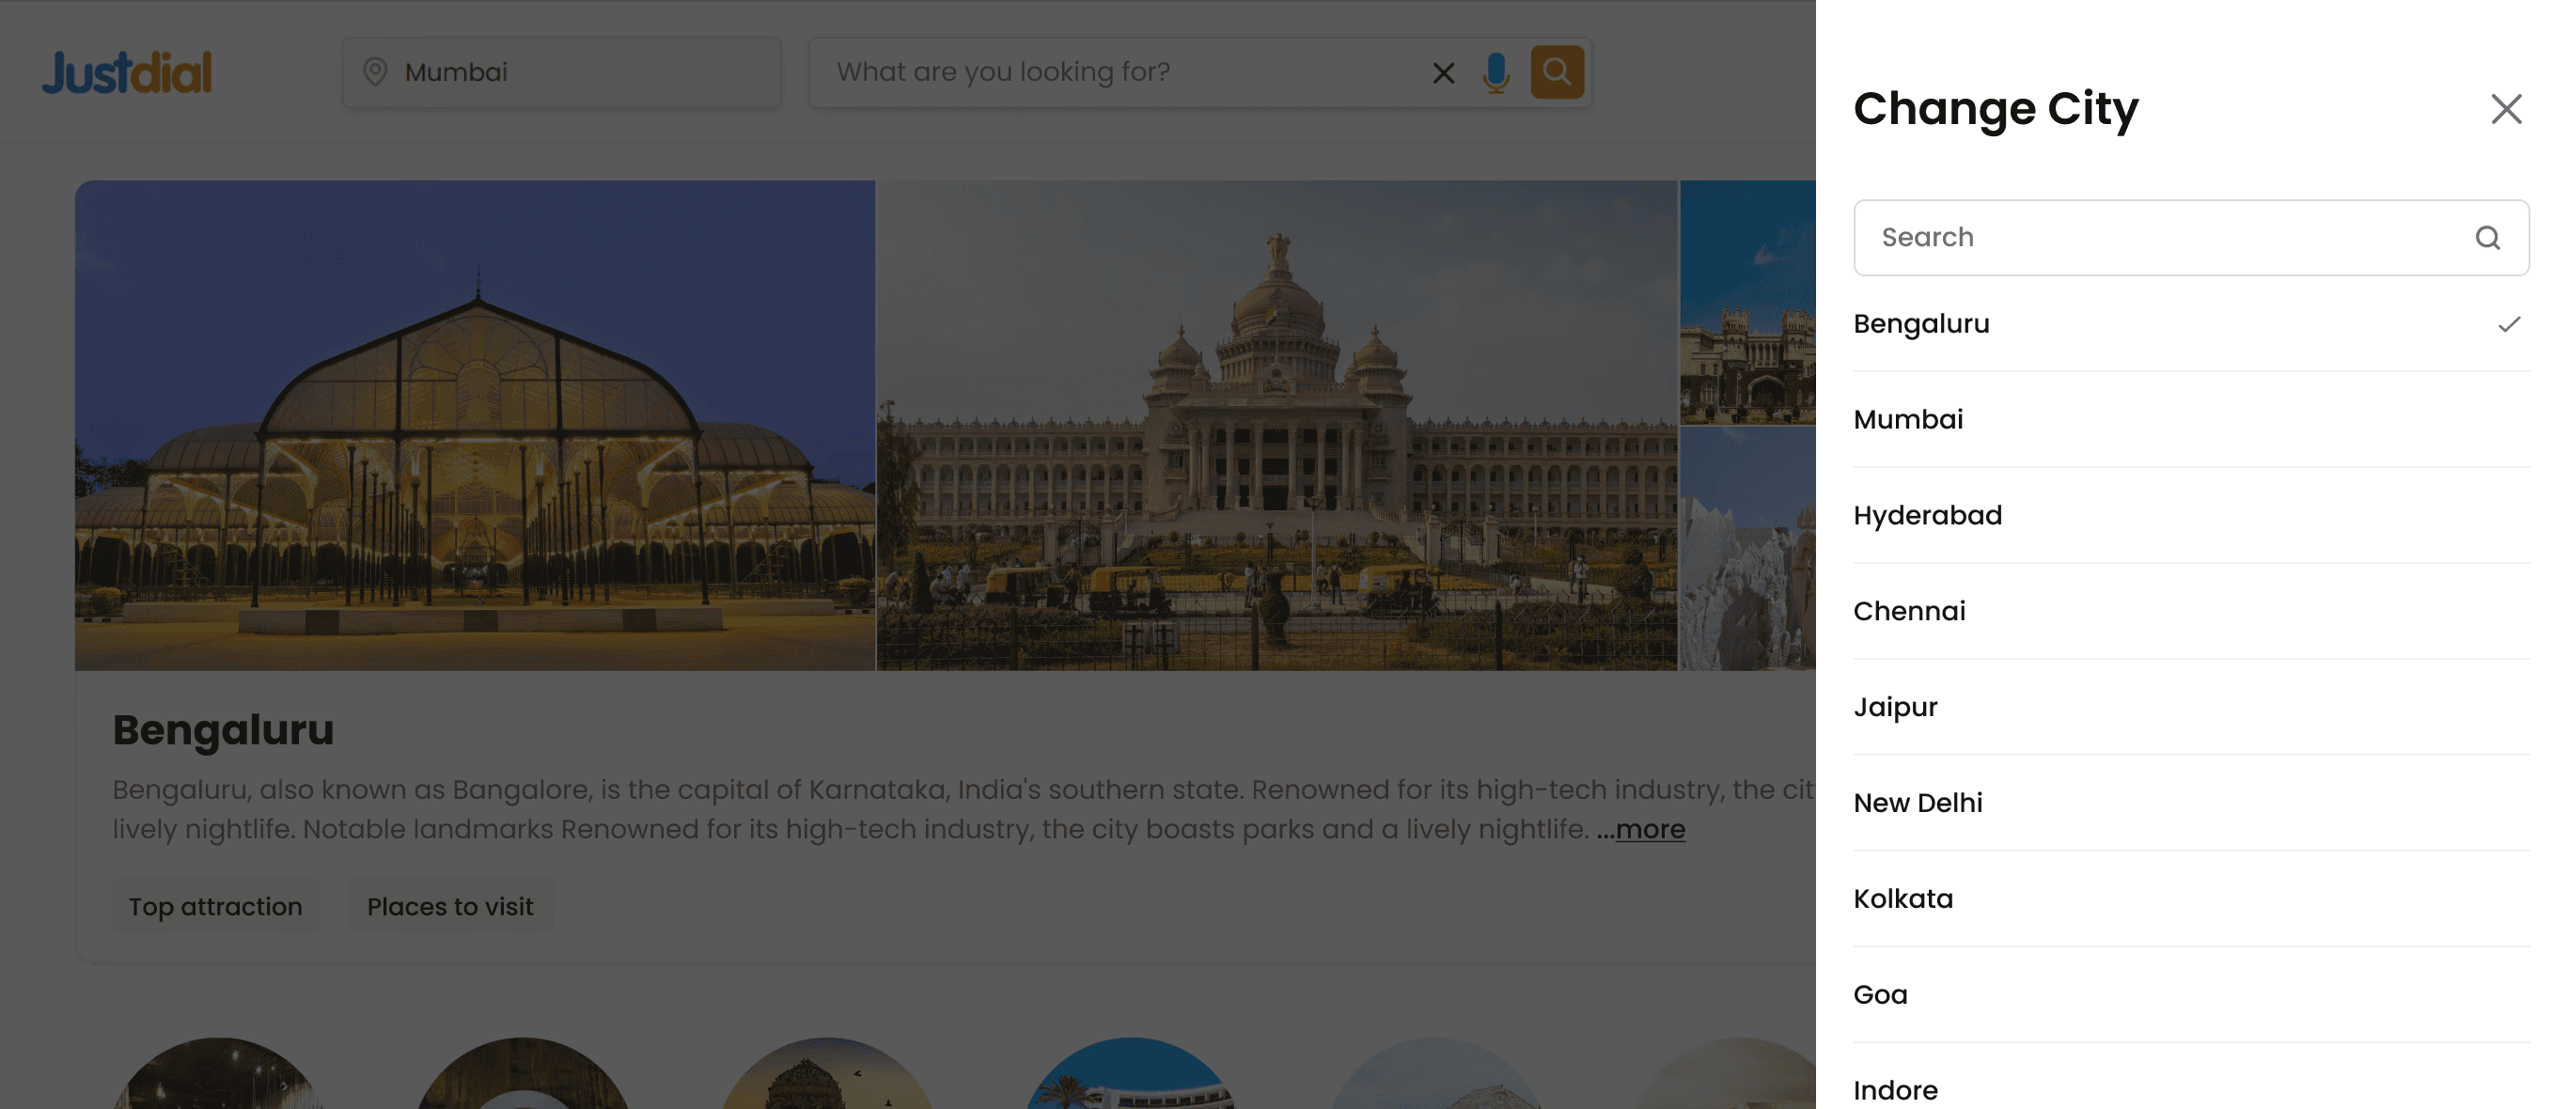The height and width of the screenshot is (1109, 2568).
Task: Activate voice search microphone
Action: pyautogui.click(x=1495, y=72)
